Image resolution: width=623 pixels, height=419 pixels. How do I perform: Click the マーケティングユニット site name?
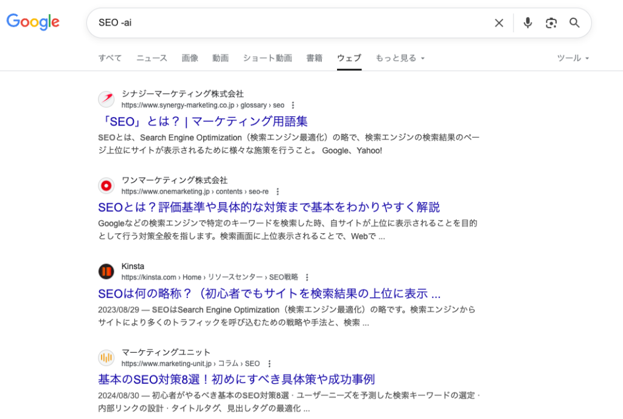tap(165, 352)
